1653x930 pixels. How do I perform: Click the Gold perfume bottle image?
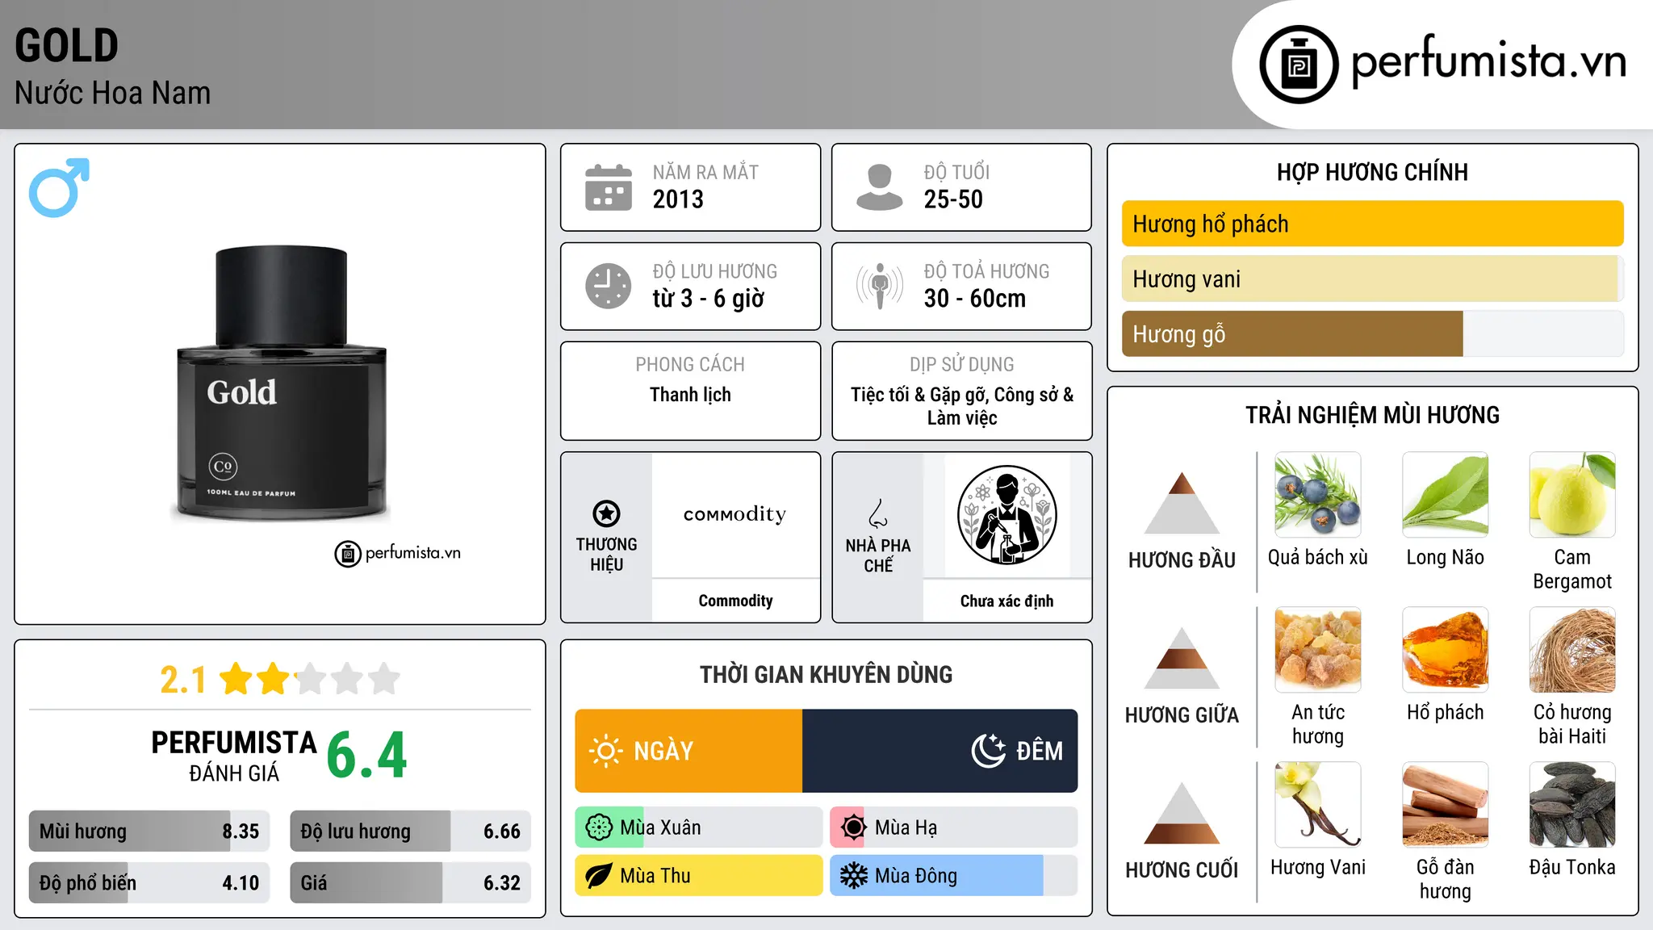pyautogui.click(x=281, y=383)
